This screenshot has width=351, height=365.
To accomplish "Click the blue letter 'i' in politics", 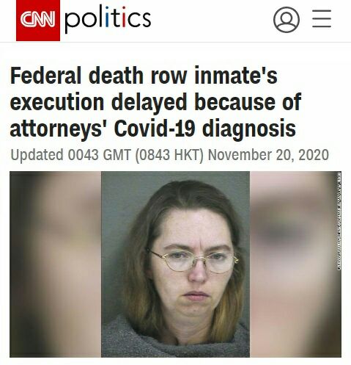I will tap(107, 17).
